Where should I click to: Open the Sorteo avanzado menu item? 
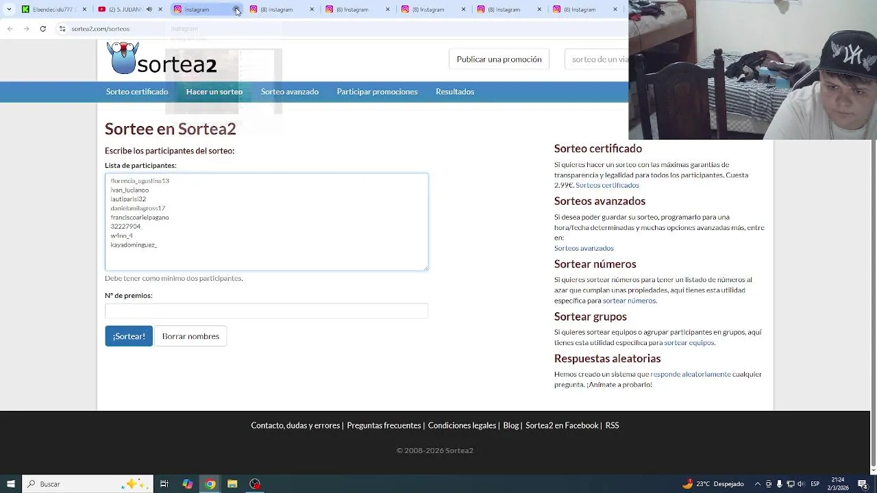290,92
